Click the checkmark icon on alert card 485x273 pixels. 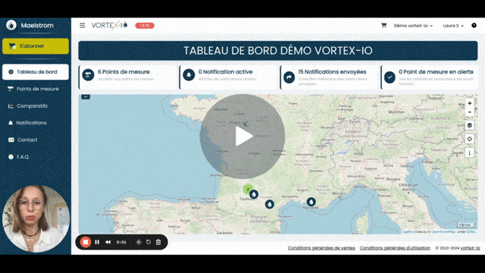[390, 77]
